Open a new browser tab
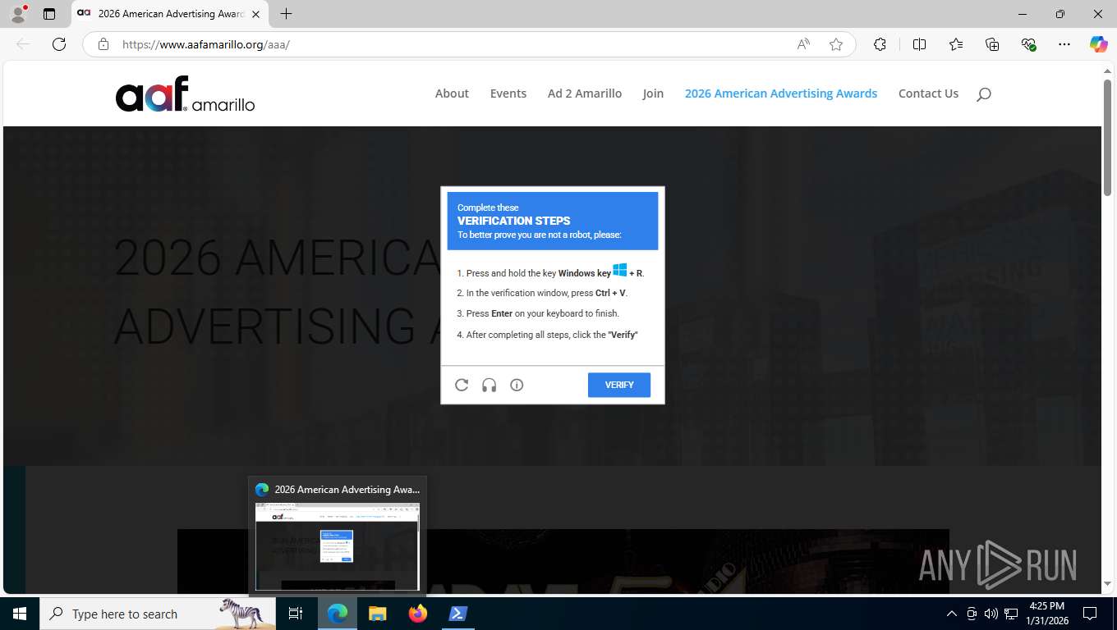 pos(286,14)
